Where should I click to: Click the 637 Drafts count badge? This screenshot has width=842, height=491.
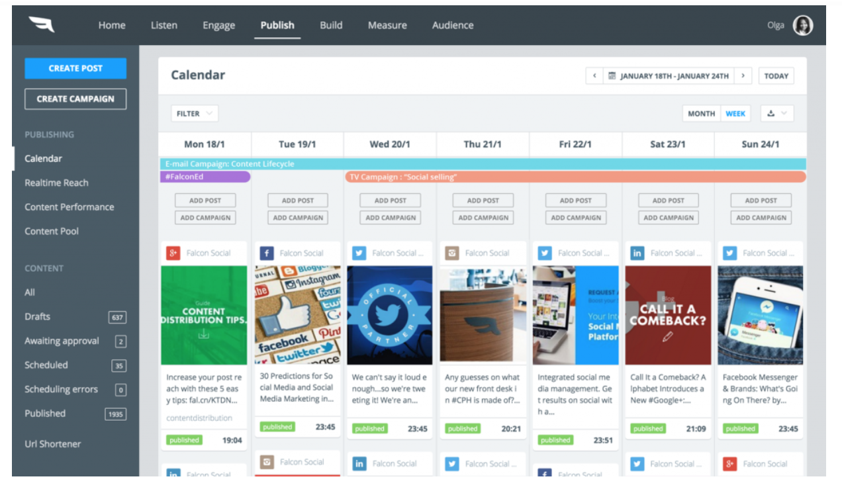pos(117,318)
